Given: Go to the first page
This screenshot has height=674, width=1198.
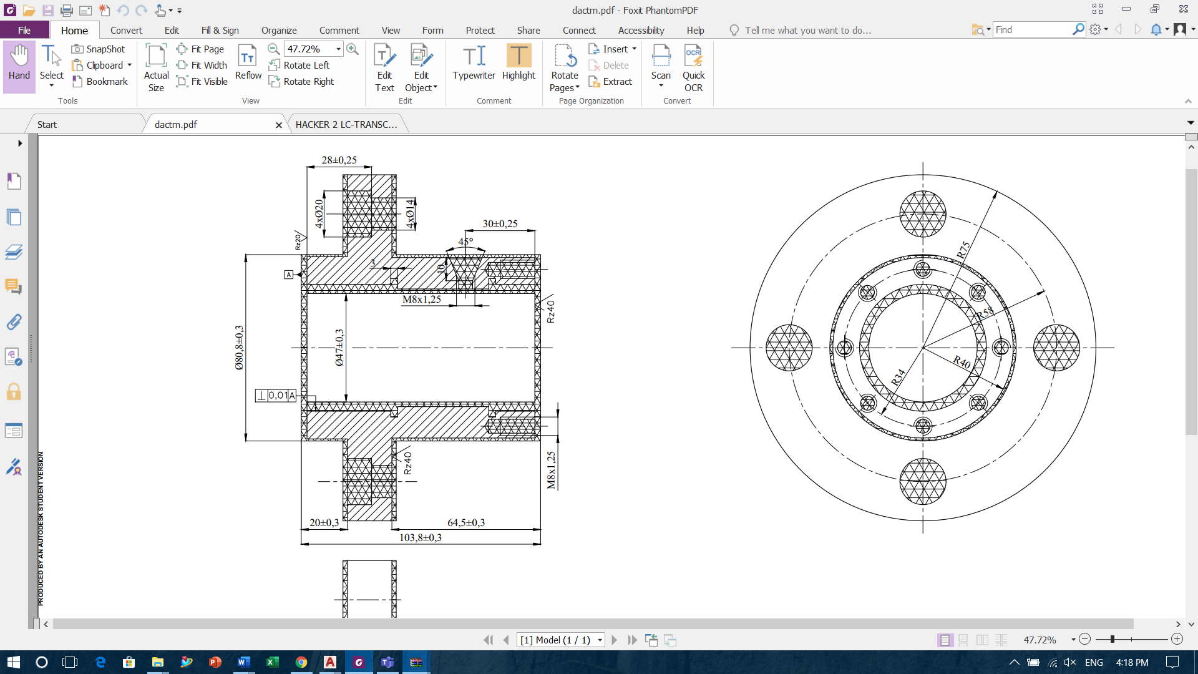Looking at the screenshot, I should click(x=489, y=640).
